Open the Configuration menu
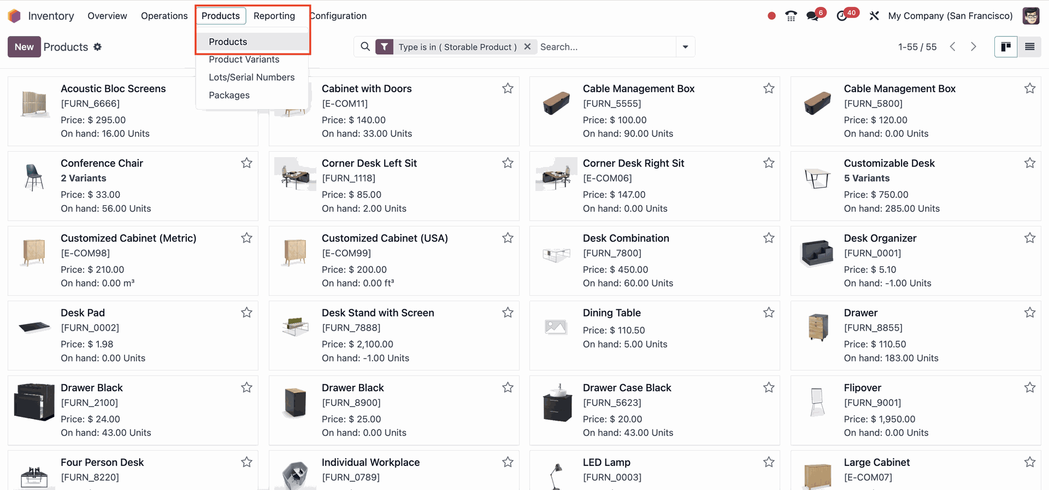The width and height of the screenshot is (1049, 490). pos(338,16)
